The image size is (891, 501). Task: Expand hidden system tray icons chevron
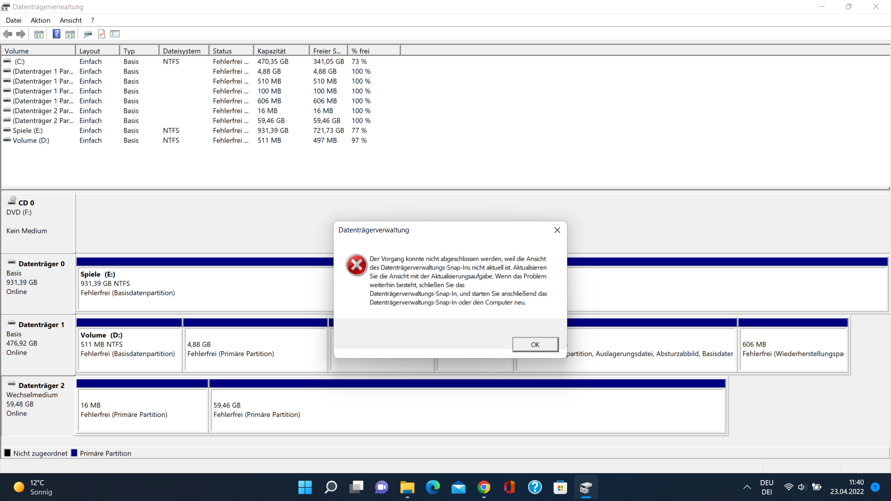747,487
